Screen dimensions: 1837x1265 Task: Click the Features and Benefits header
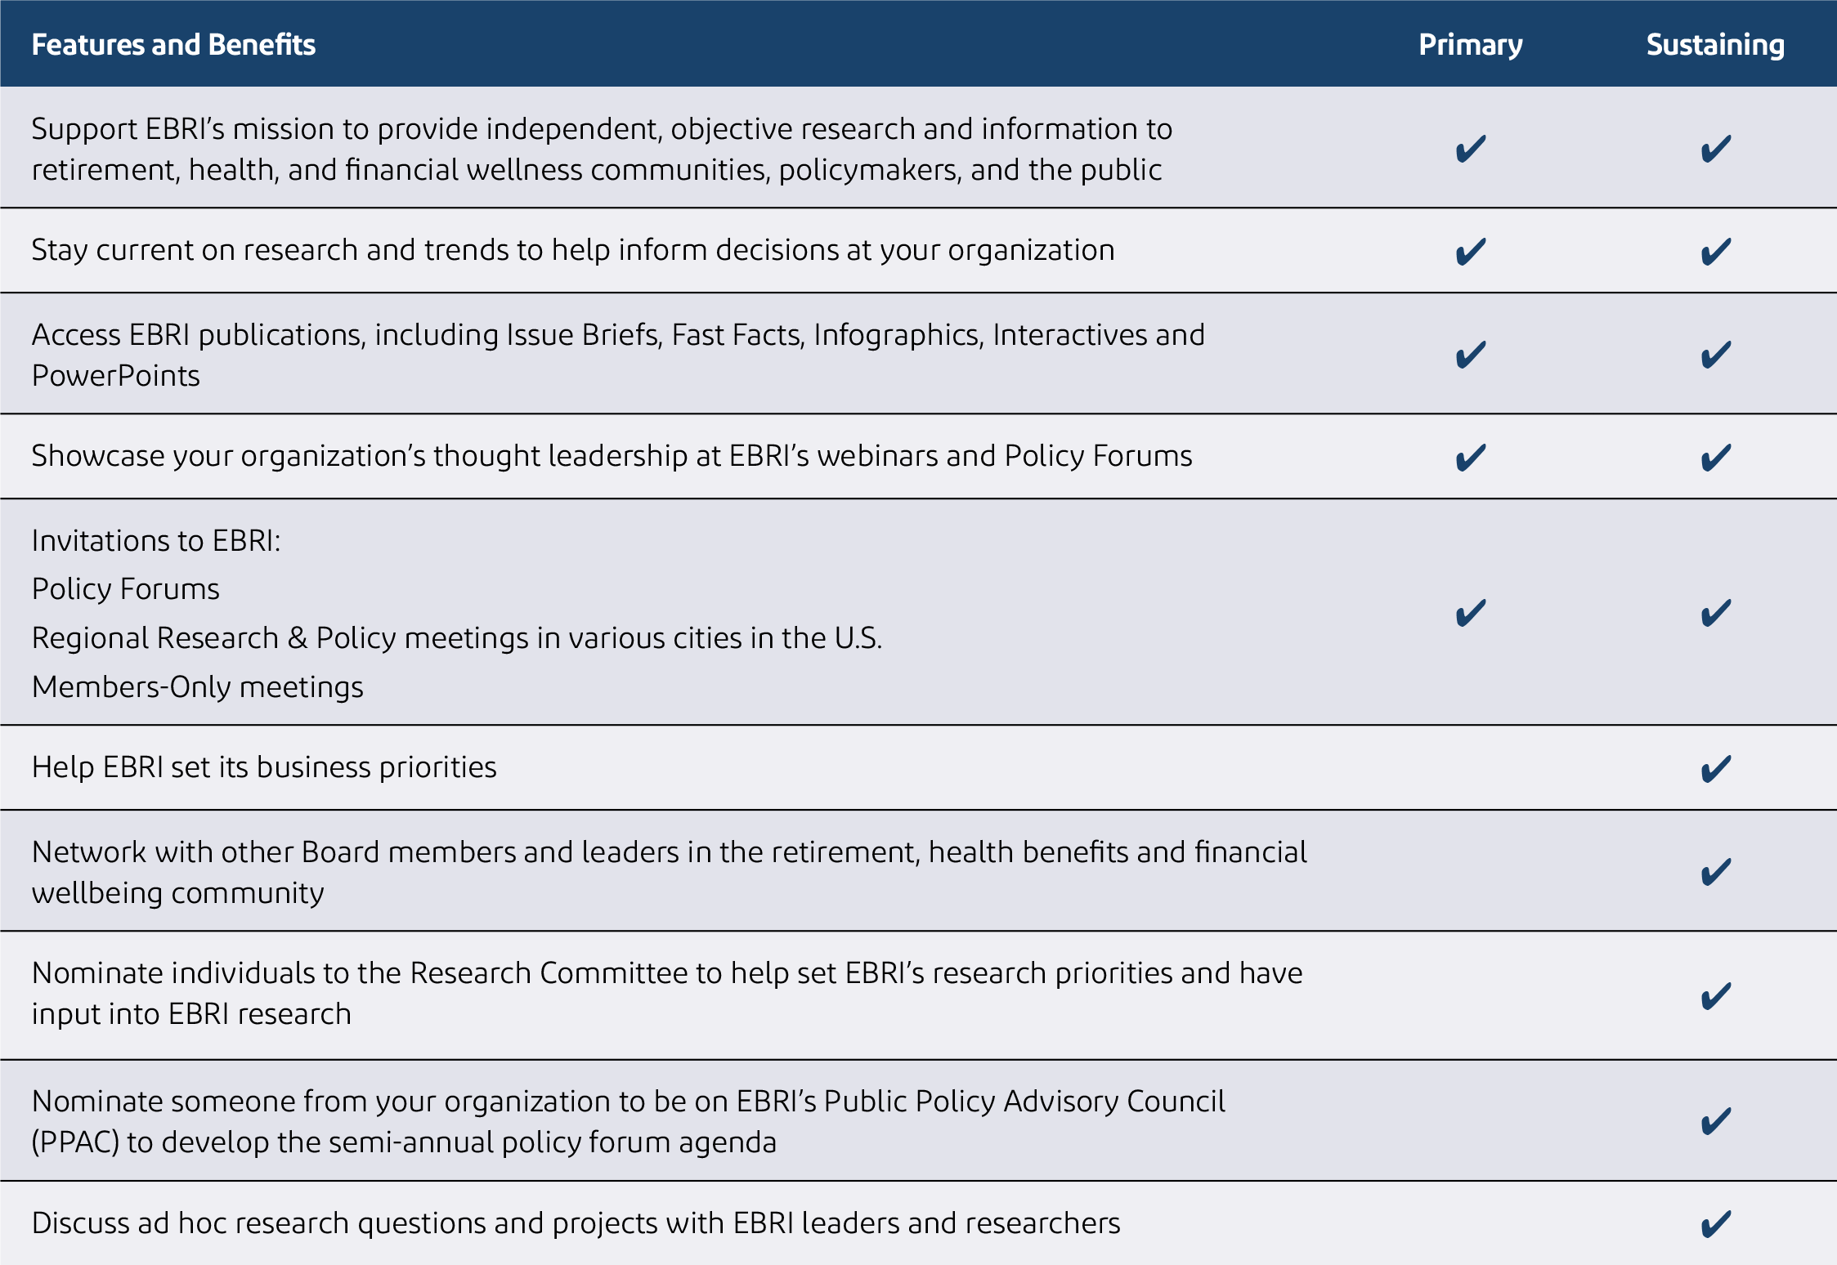(x=173, y=44)
